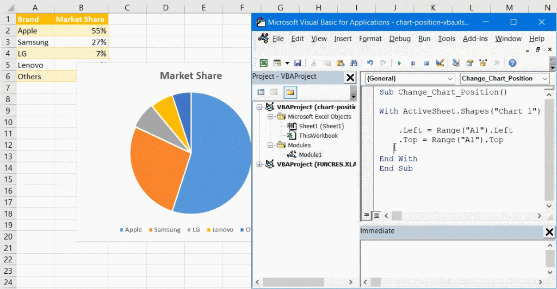The image size is (557, 289).
Task: Expand the VBAProject (FUNCRES.XLA) node
Action: pos(259,164)
